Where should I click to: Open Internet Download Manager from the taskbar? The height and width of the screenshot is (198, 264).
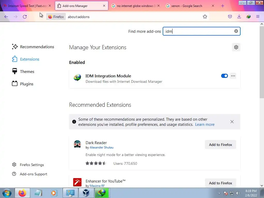tap(102, 193)
